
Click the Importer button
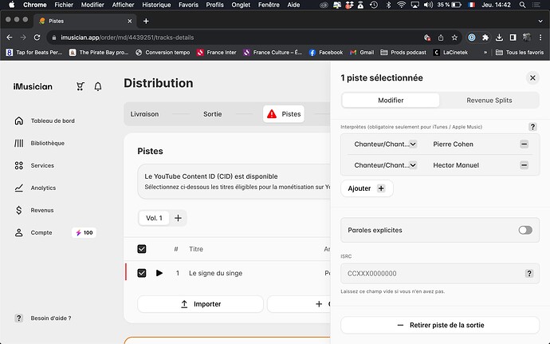click(x=200, y=304)
